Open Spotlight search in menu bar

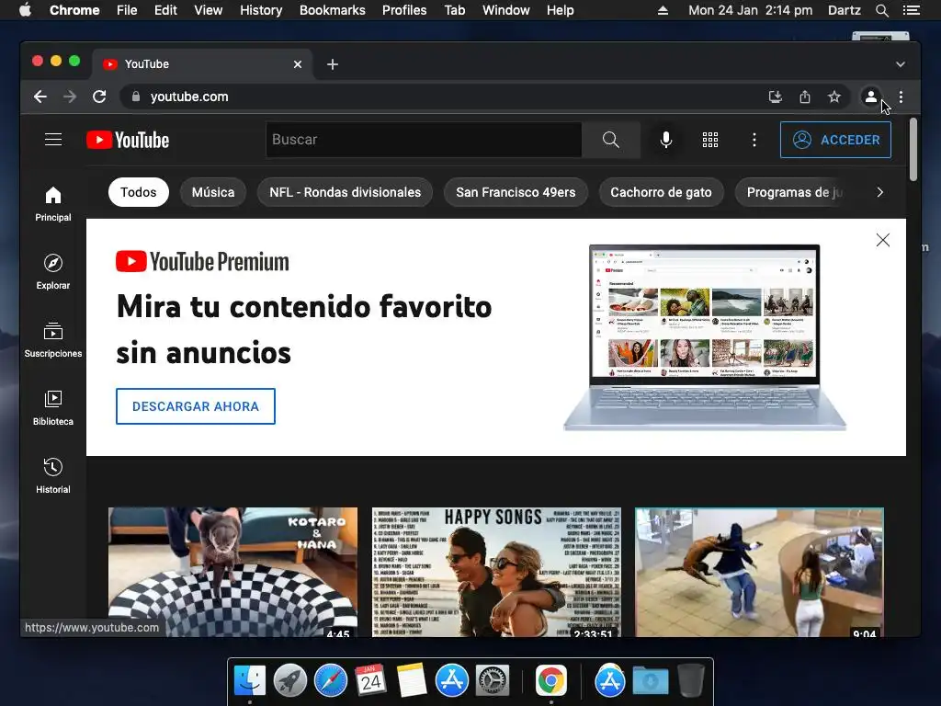(881, 10)
